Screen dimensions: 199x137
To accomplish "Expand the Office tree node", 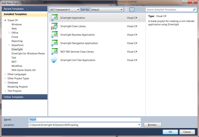I will tap(9, 33).
